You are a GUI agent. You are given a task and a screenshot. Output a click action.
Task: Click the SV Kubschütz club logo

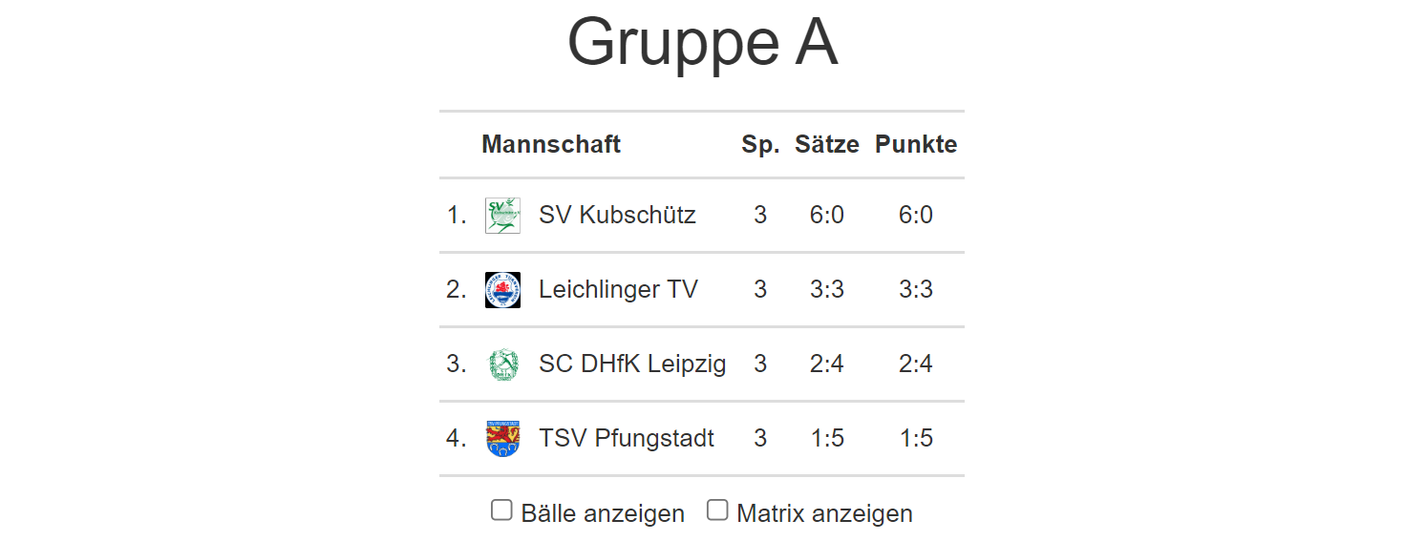tap(502, 216)
